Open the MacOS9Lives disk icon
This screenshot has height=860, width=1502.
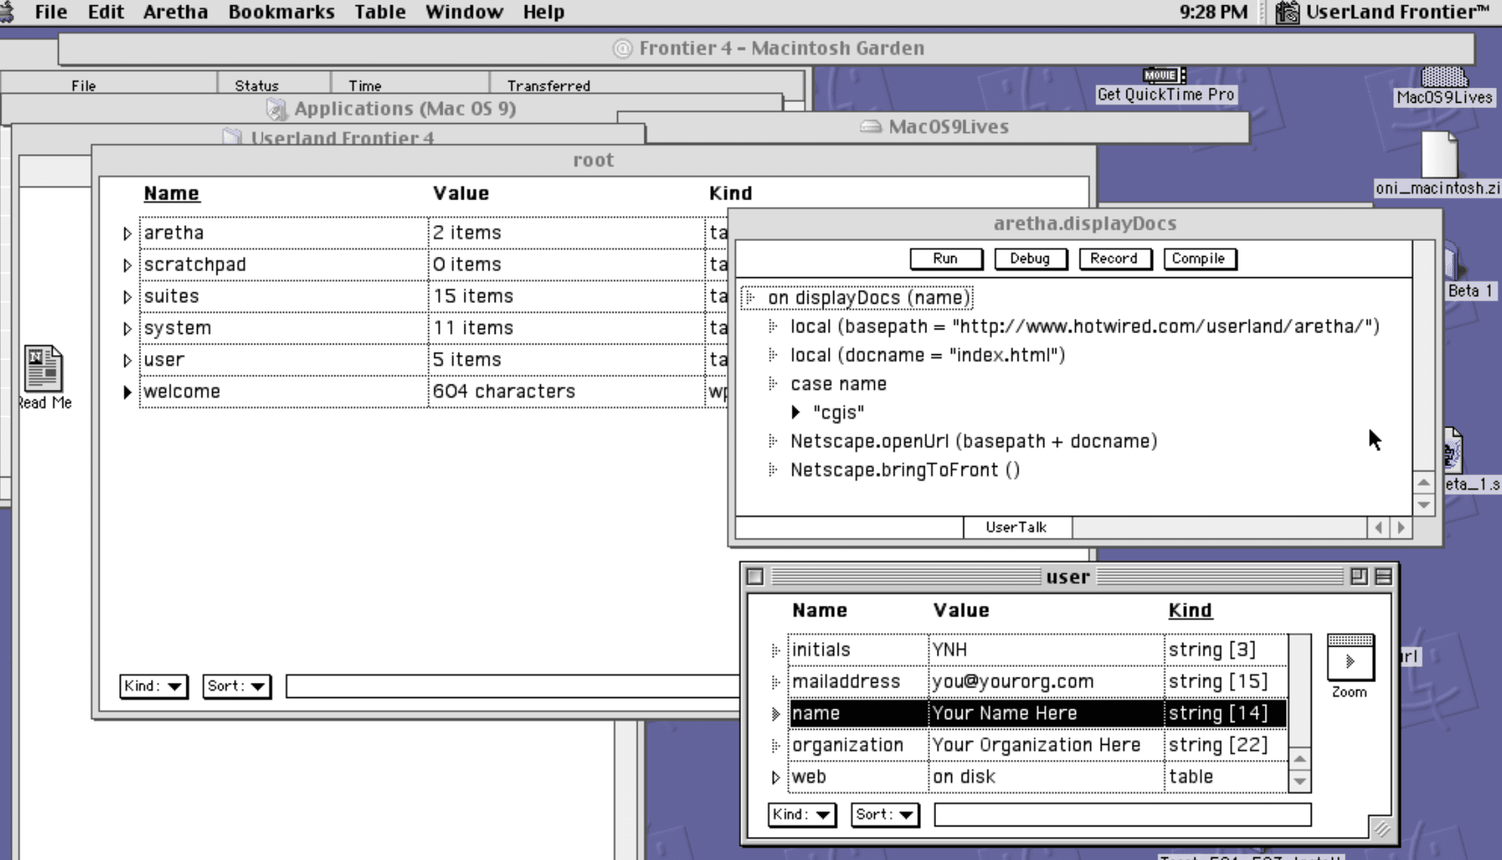[1444, 78]
